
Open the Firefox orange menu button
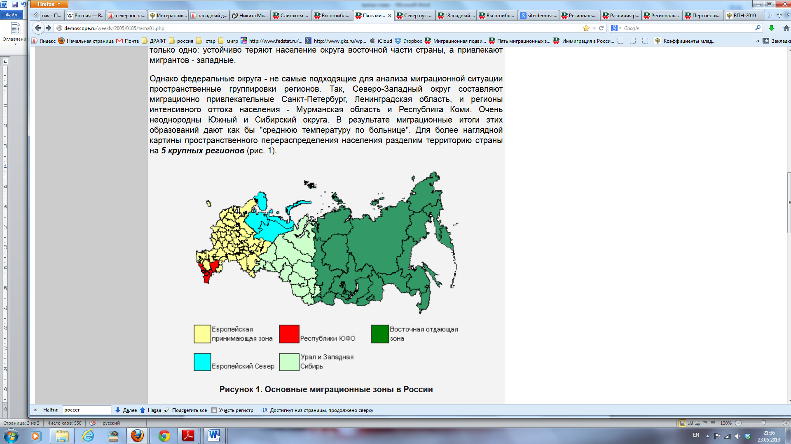[x=49, y=4]
